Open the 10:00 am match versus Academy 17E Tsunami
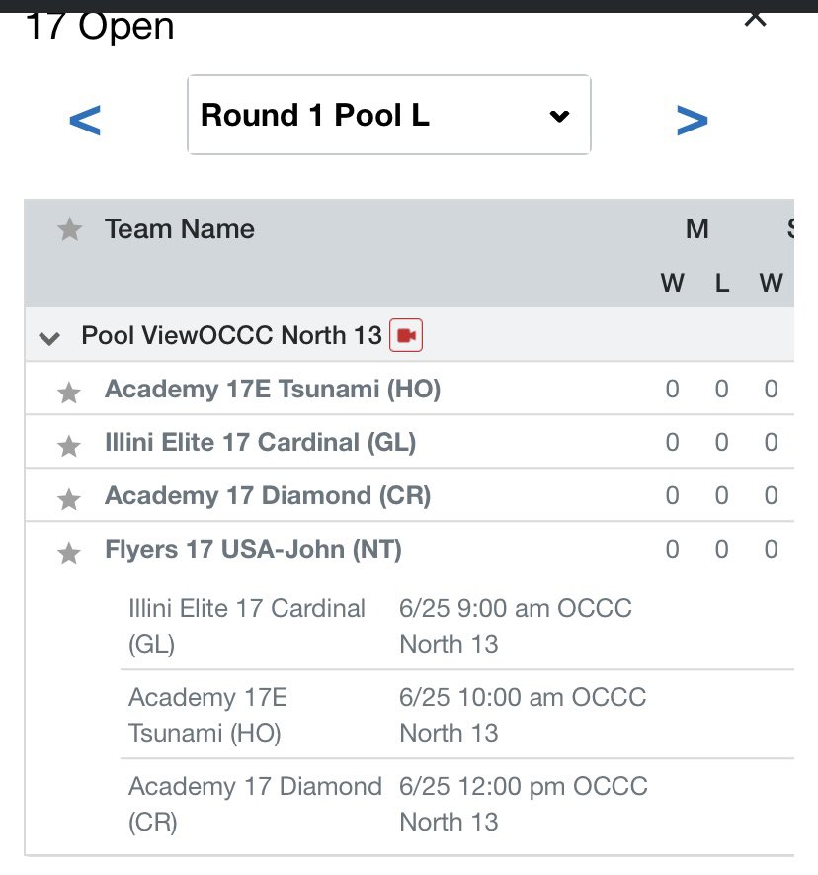The height and width of the screenshot is (875, 818). click(x=457, y=715)
